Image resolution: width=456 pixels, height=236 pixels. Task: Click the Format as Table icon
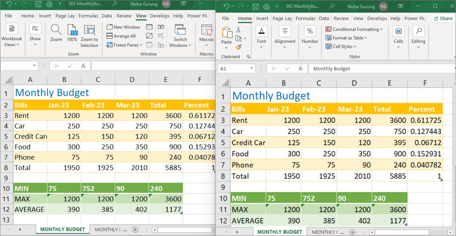[346, 38]
